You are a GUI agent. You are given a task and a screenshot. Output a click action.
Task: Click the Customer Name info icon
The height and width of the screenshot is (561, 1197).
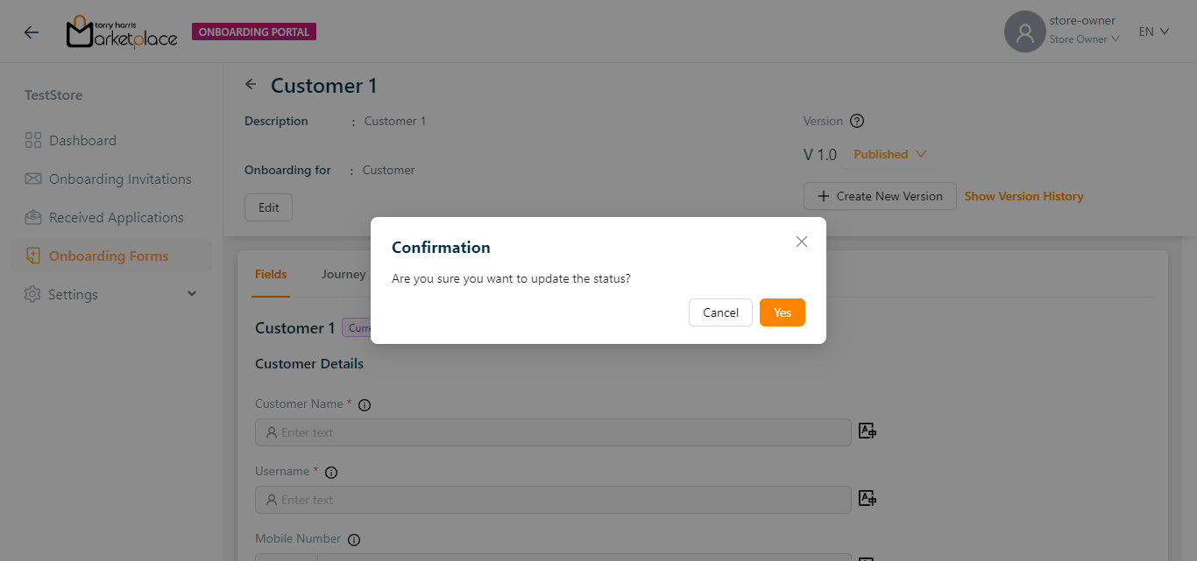point(365,405)
